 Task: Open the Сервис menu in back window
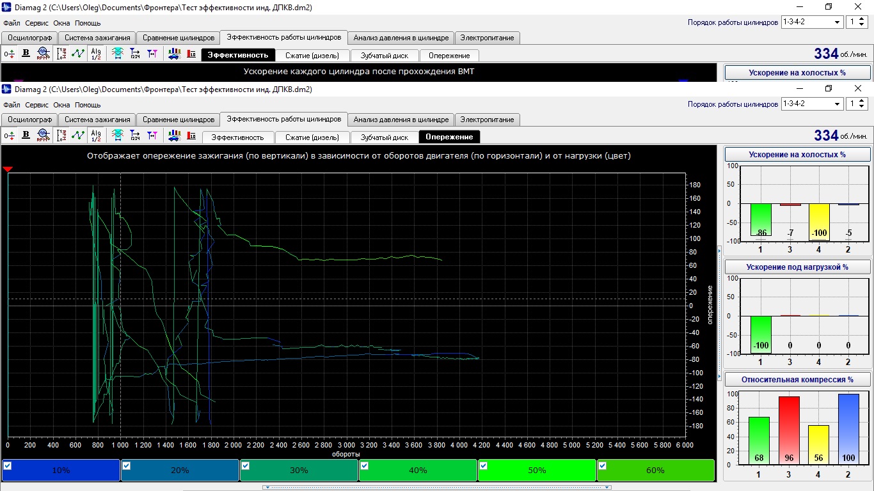[36, 23]
